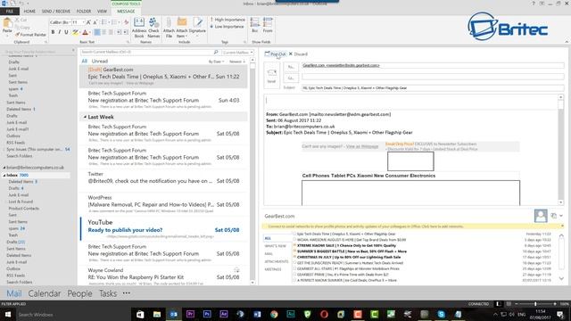Image resolution: width=571 pixels, height=321 pixels.
Task: Toggle Bold formatting
Action: pos(53,32)
